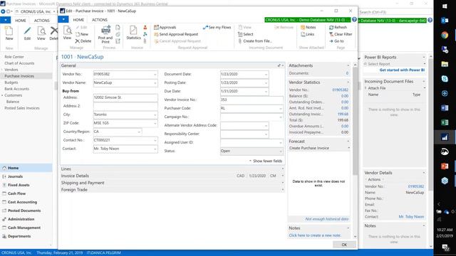Viewport: 456px width, 256px height.
Task: Open HOME tab in invoice dialog
Action: point(78,20)
